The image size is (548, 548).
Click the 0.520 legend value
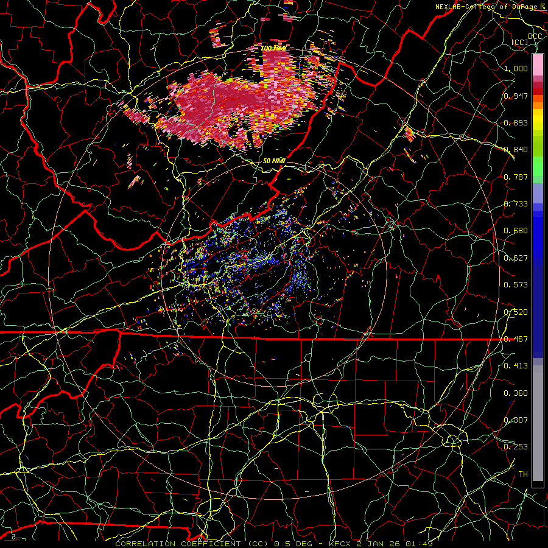[516, 312]
